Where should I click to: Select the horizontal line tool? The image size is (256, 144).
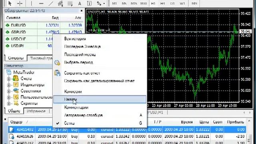41,3
